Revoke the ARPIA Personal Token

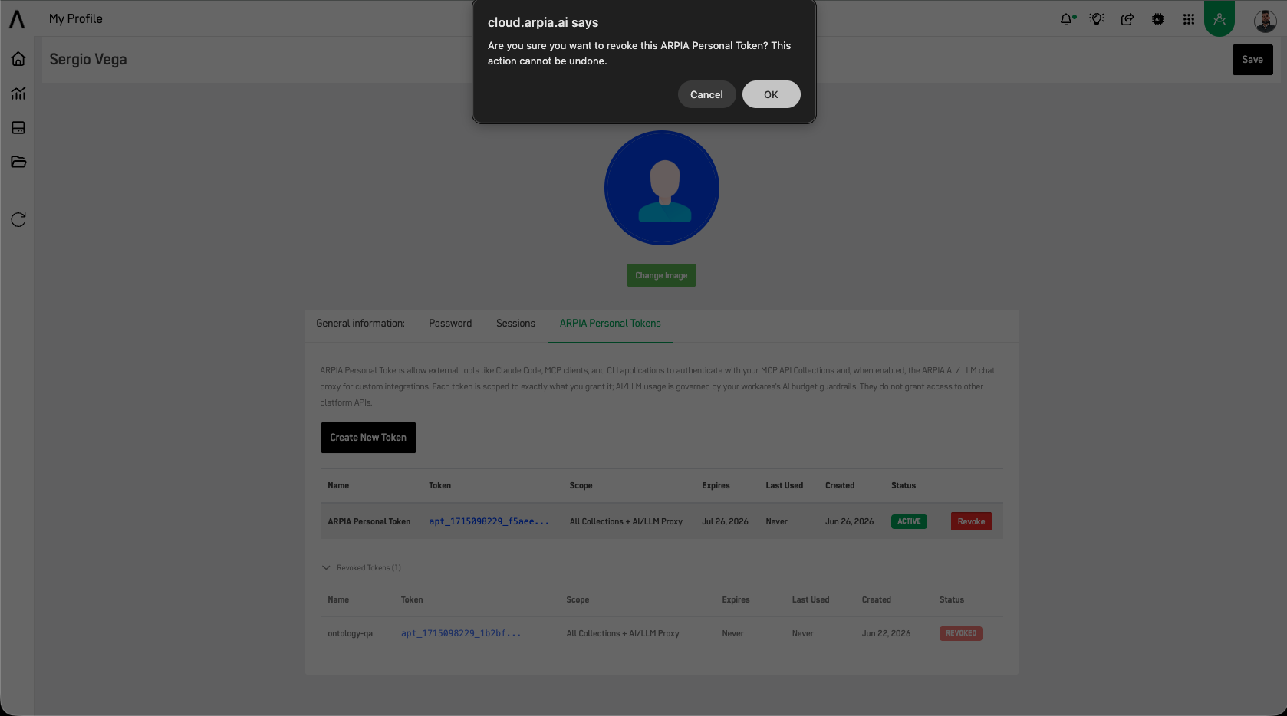click(971, 521)
